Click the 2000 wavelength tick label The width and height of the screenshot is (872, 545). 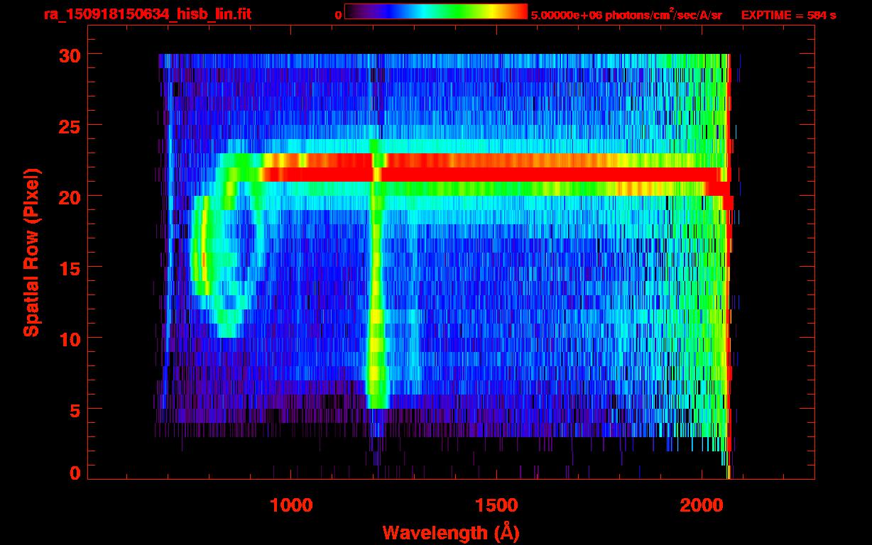click(x=701, y=505)
